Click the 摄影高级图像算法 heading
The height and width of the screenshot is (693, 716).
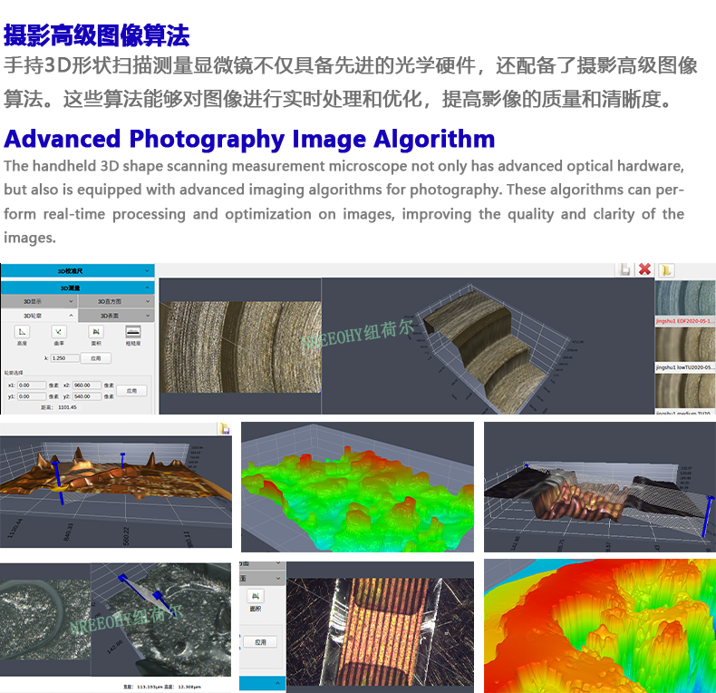(x=96, y=35)
